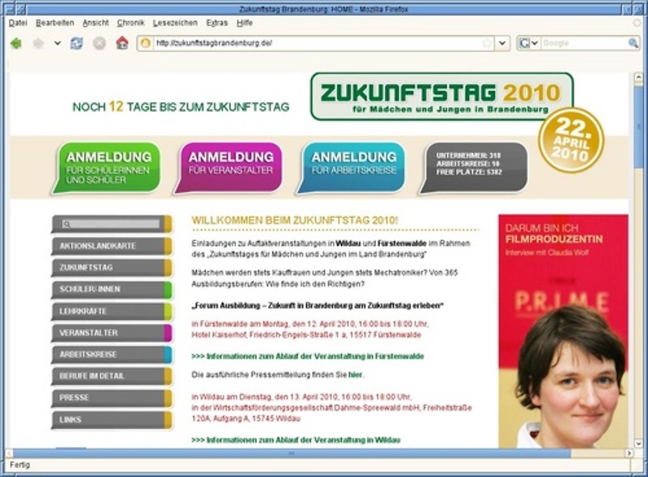Click the Stop loading icon
Viewport: 648px width, 477px height.
click(99, 44)
